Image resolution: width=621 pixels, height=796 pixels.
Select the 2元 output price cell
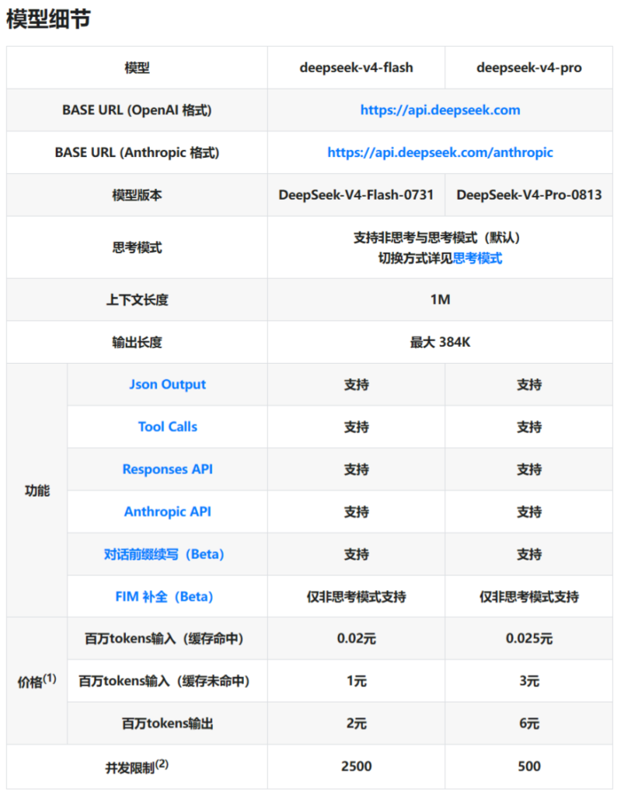(x=357, y=724)
